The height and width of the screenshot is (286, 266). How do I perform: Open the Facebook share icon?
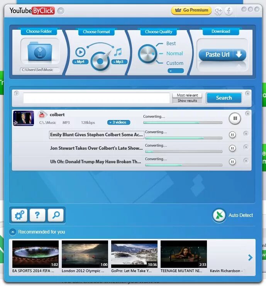coord(229,11)
